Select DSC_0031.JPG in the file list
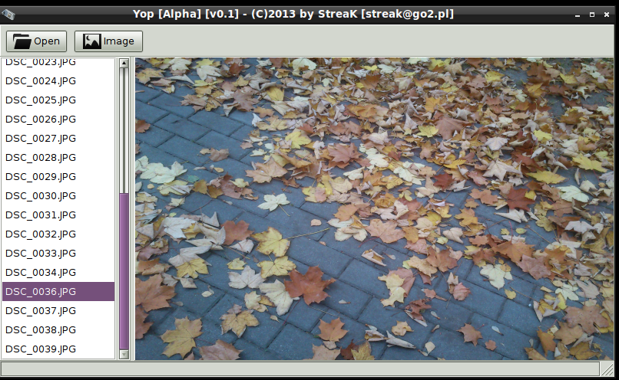 click(58, 215)
